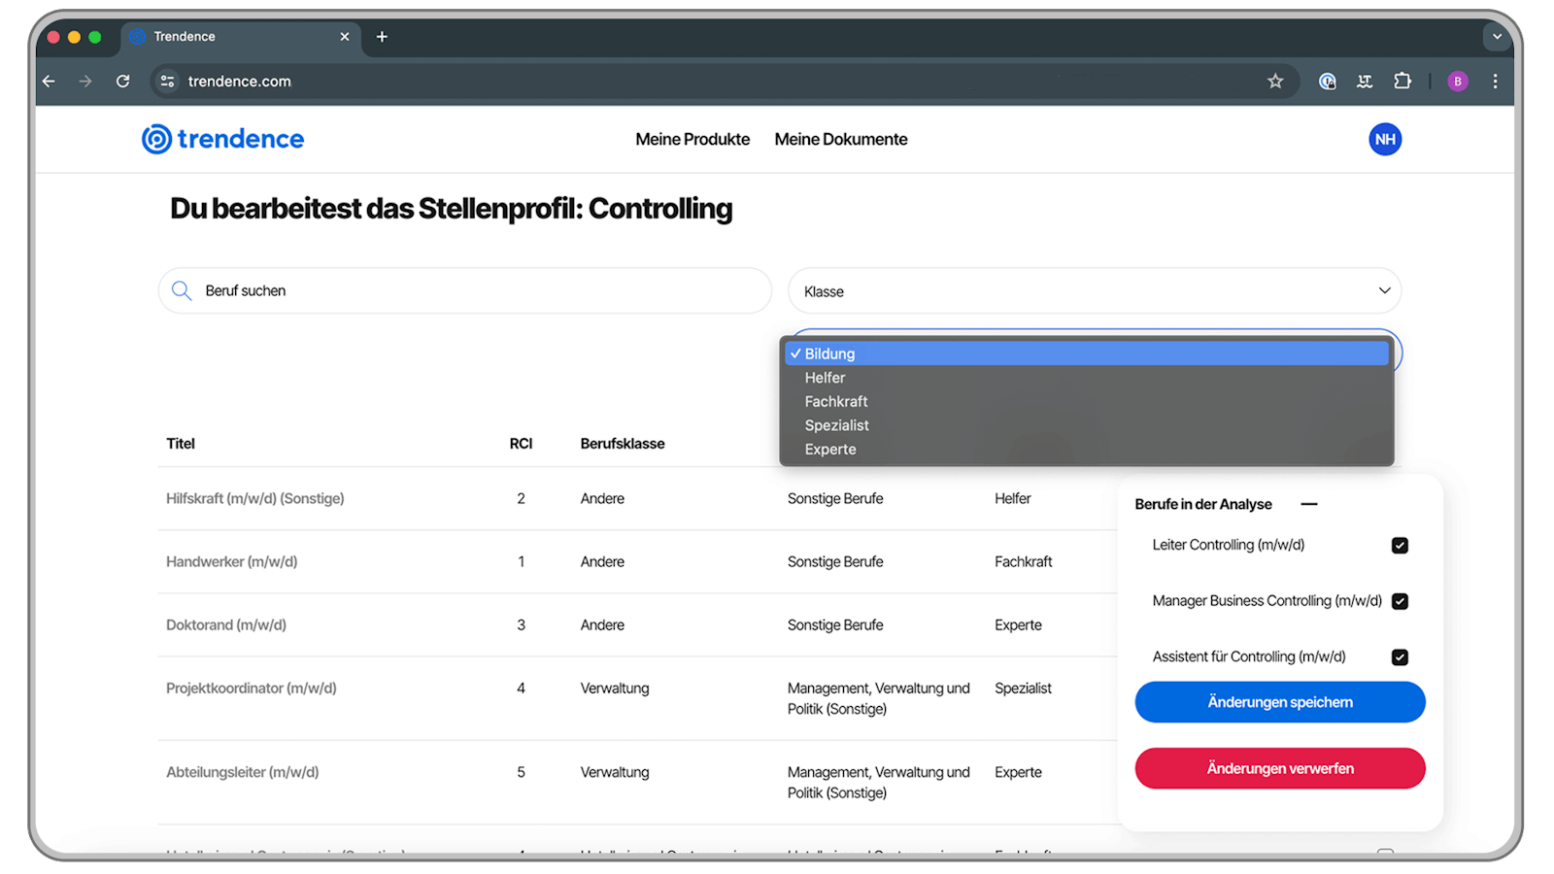The height and width of the screenshot is (874, 1554).
Task: Click the NH user avatar
Action: [1384, 139]
